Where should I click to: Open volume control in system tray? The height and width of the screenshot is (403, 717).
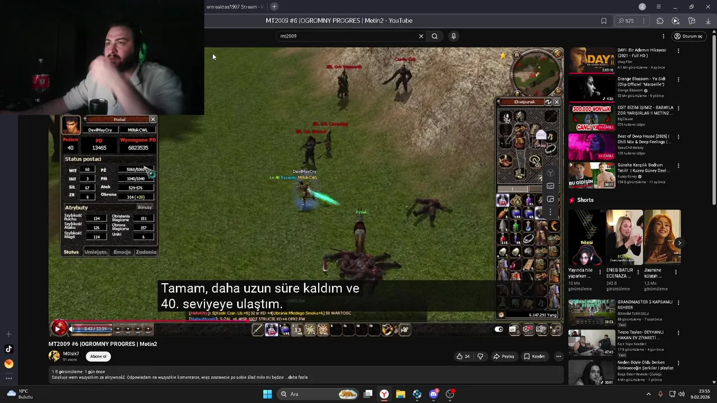click(683, 394)
